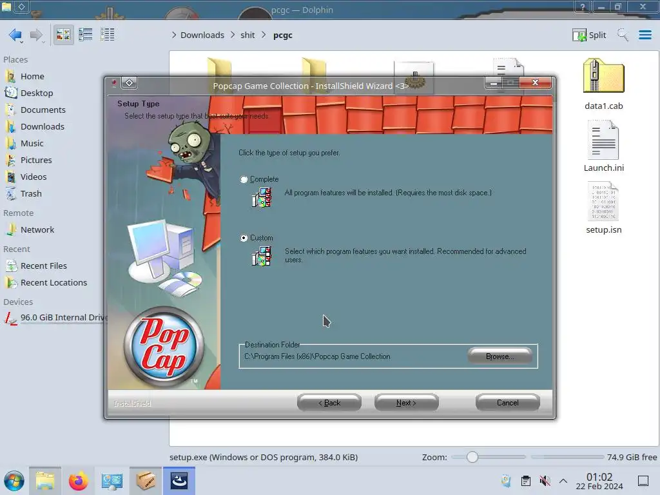Open the Dolphin search tool
Image resolution: width=660 pixels, height=495 pixels.
[623, 35]
